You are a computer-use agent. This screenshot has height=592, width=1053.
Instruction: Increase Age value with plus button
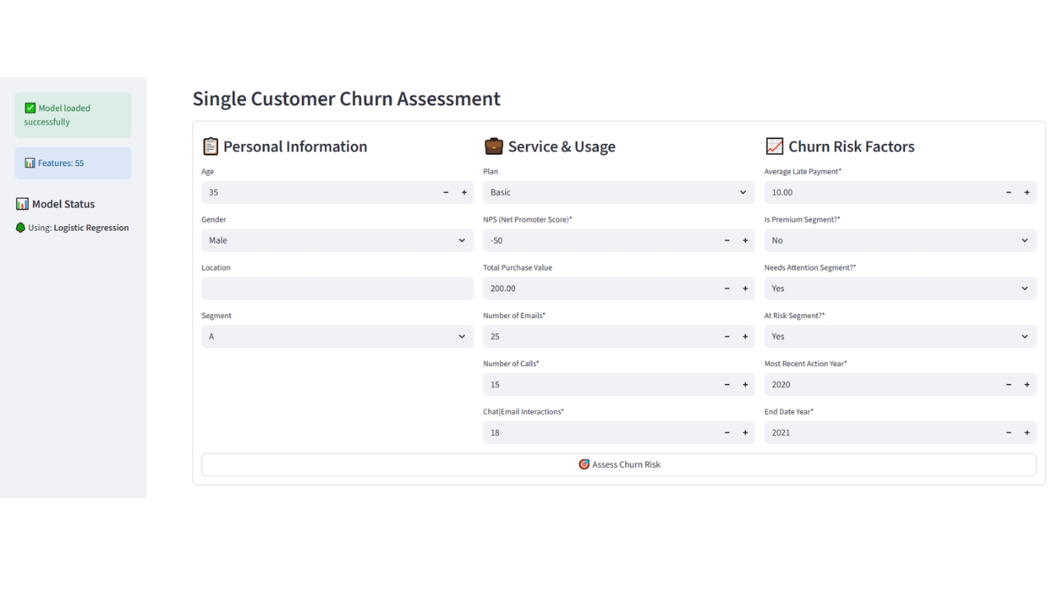[x=464, y=192]
